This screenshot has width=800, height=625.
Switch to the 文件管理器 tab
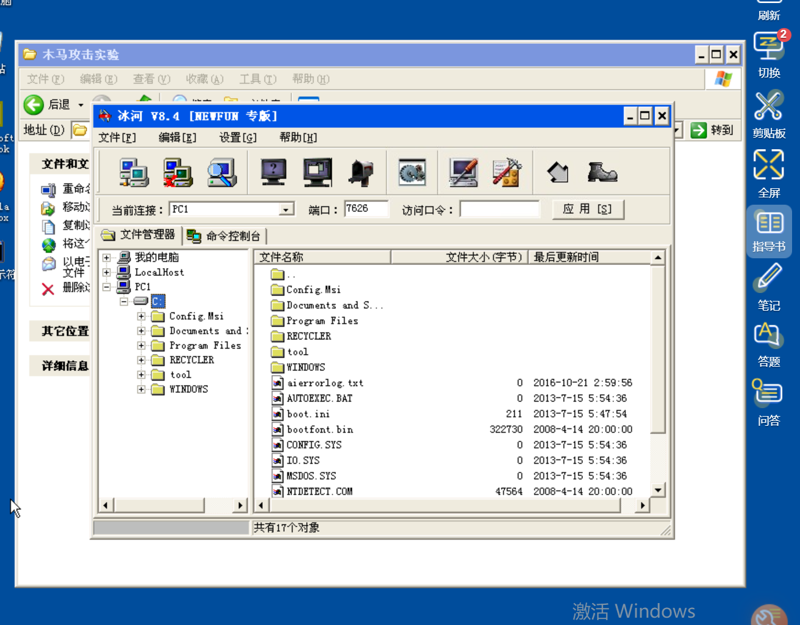[x=138, y=235]
